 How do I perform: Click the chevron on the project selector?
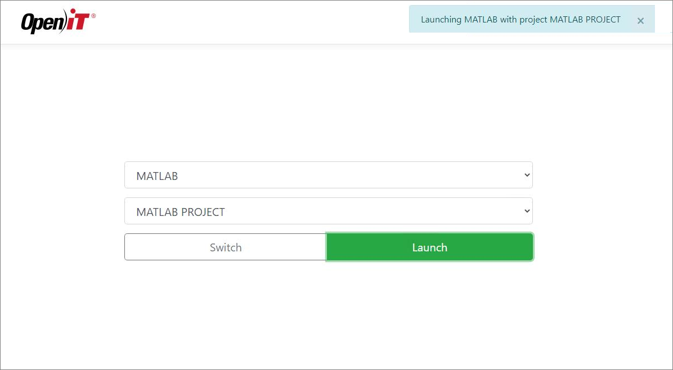pyautogui.click(x=526, y=211)
